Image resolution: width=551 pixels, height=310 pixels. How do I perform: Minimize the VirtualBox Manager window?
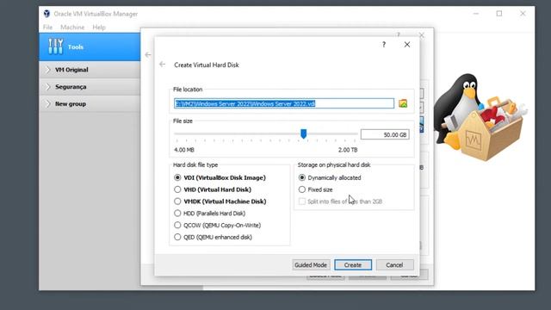[x=476, y=14]
